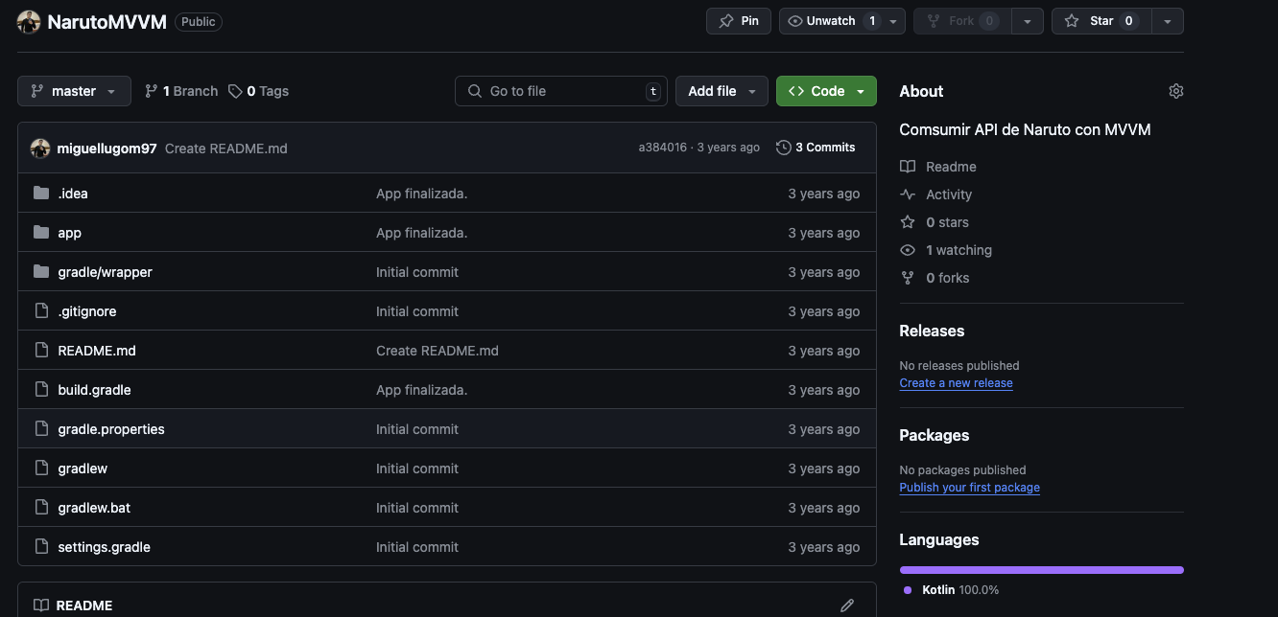Click file icon next to gradlew.bat
The width and height of the screenshot is (1278, 617).
41,508
